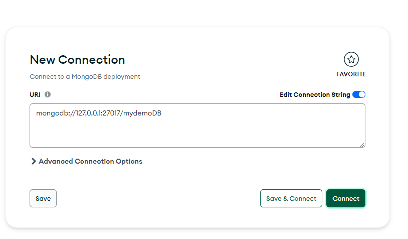408x239 pixels.
Task: Place cursor on 'mydemoDB' in the URI
Action: [146, 113]
